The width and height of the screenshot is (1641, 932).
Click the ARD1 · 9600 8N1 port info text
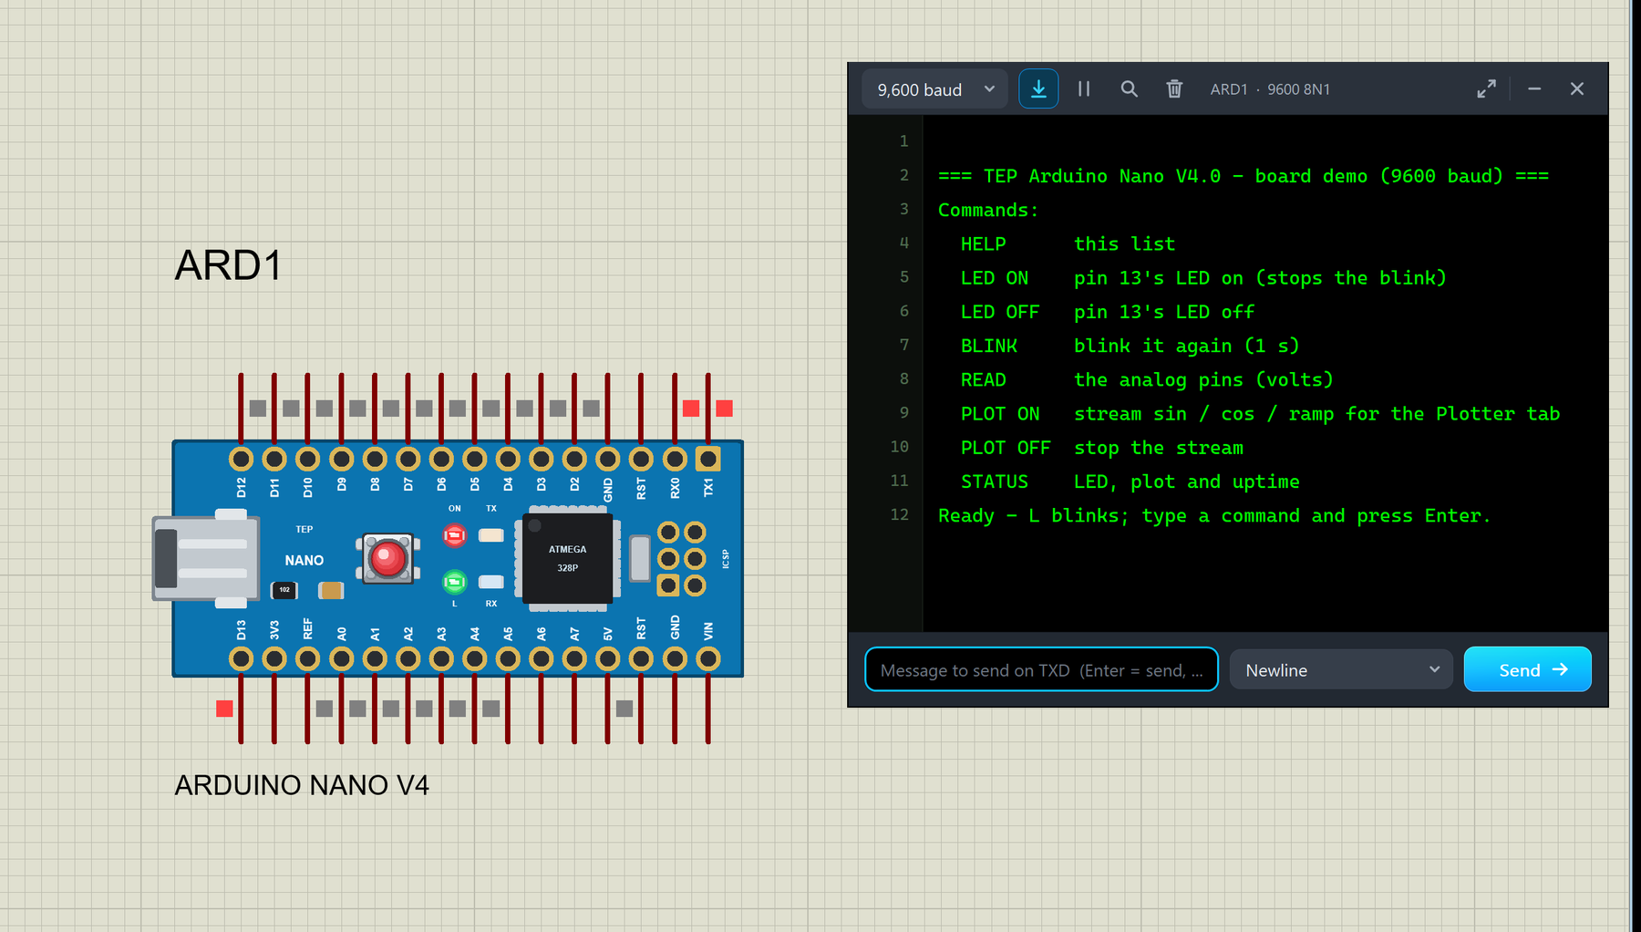click(x=1270, y=89)
